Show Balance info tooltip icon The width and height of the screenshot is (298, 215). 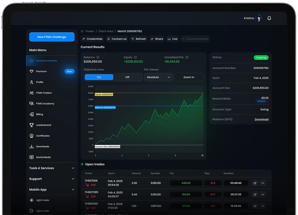click(x=98, y=57)
